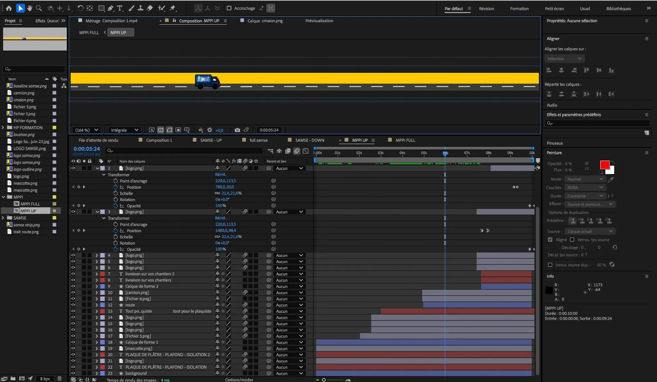Take a snapshot with camera icon
The width and height of the screenshot is (657, 382).
(237, 130)
